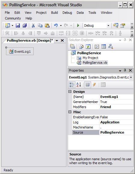135x174 pixels.
Task: Click the Source property value field
Action: (116, 132)
